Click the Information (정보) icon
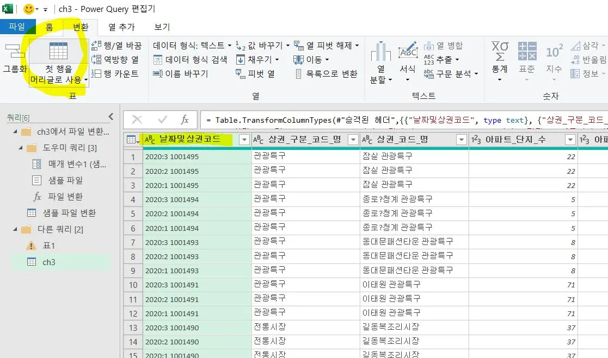 (575, 73)
